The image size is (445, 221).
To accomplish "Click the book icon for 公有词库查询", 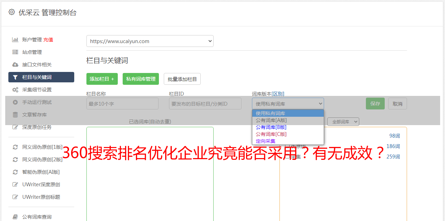I will pyautogui.click(x=15, y=217).
